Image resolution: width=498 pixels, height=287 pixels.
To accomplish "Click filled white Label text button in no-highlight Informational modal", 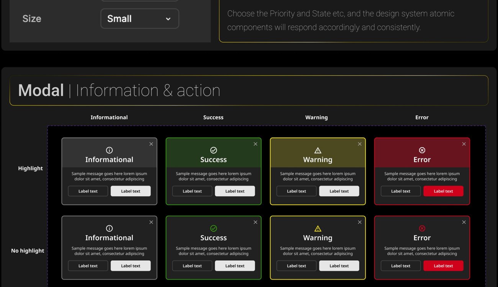I will coord(131,266).
